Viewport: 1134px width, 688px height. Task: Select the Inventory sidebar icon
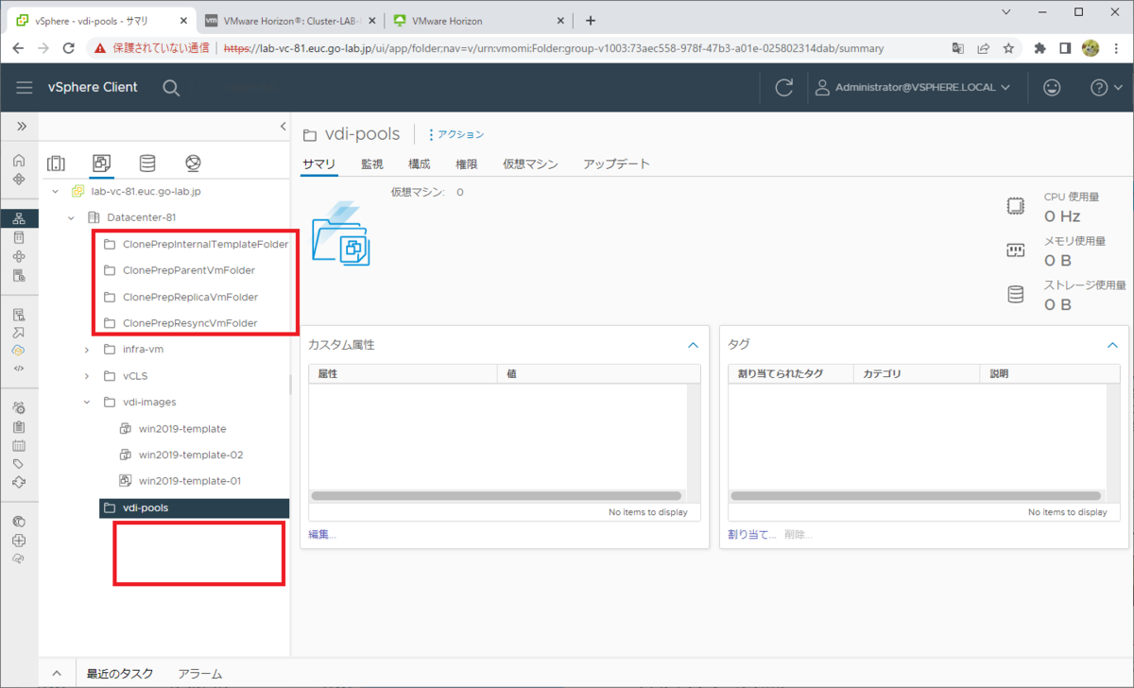(19, 218)
